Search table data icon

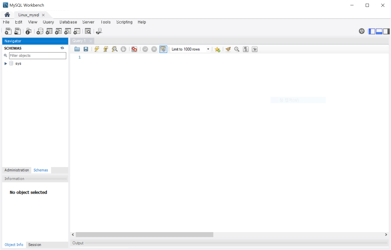click(88, 31)
